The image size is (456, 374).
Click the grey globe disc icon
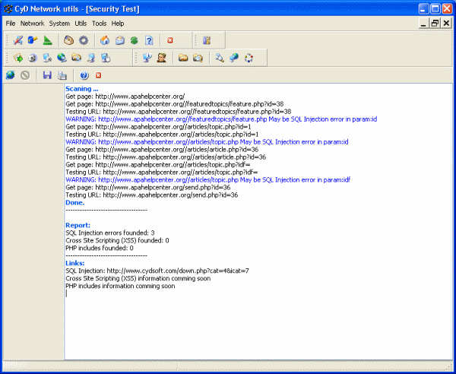pos(33,58)
